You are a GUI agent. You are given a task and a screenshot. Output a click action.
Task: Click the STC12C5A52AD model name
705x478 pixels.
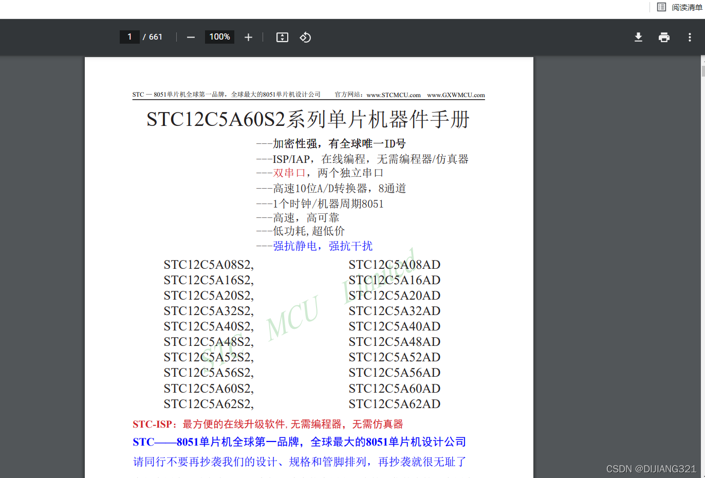pyautogui.click(x=395, y=357)
